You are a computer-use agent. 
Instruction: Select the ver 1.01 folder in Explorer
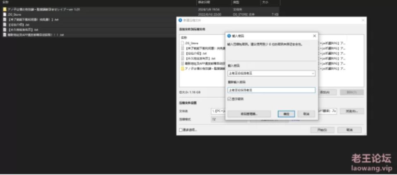(44, 9)
